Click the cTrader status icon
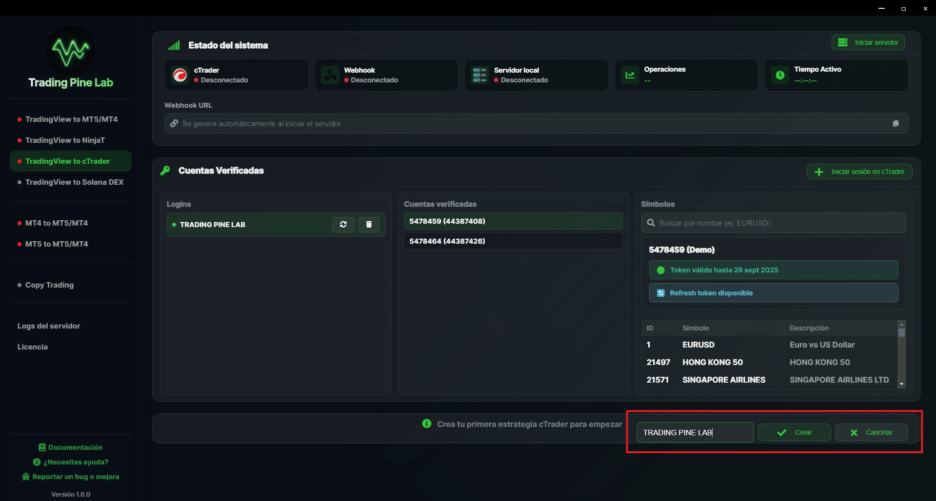 [180, 75]
